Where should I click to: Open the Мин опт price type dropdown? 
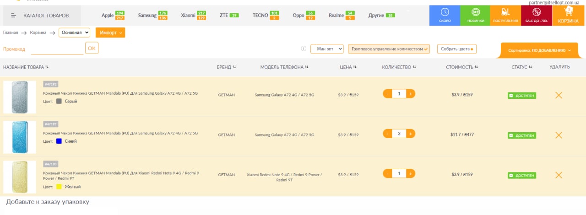click(x=327, y=49)
